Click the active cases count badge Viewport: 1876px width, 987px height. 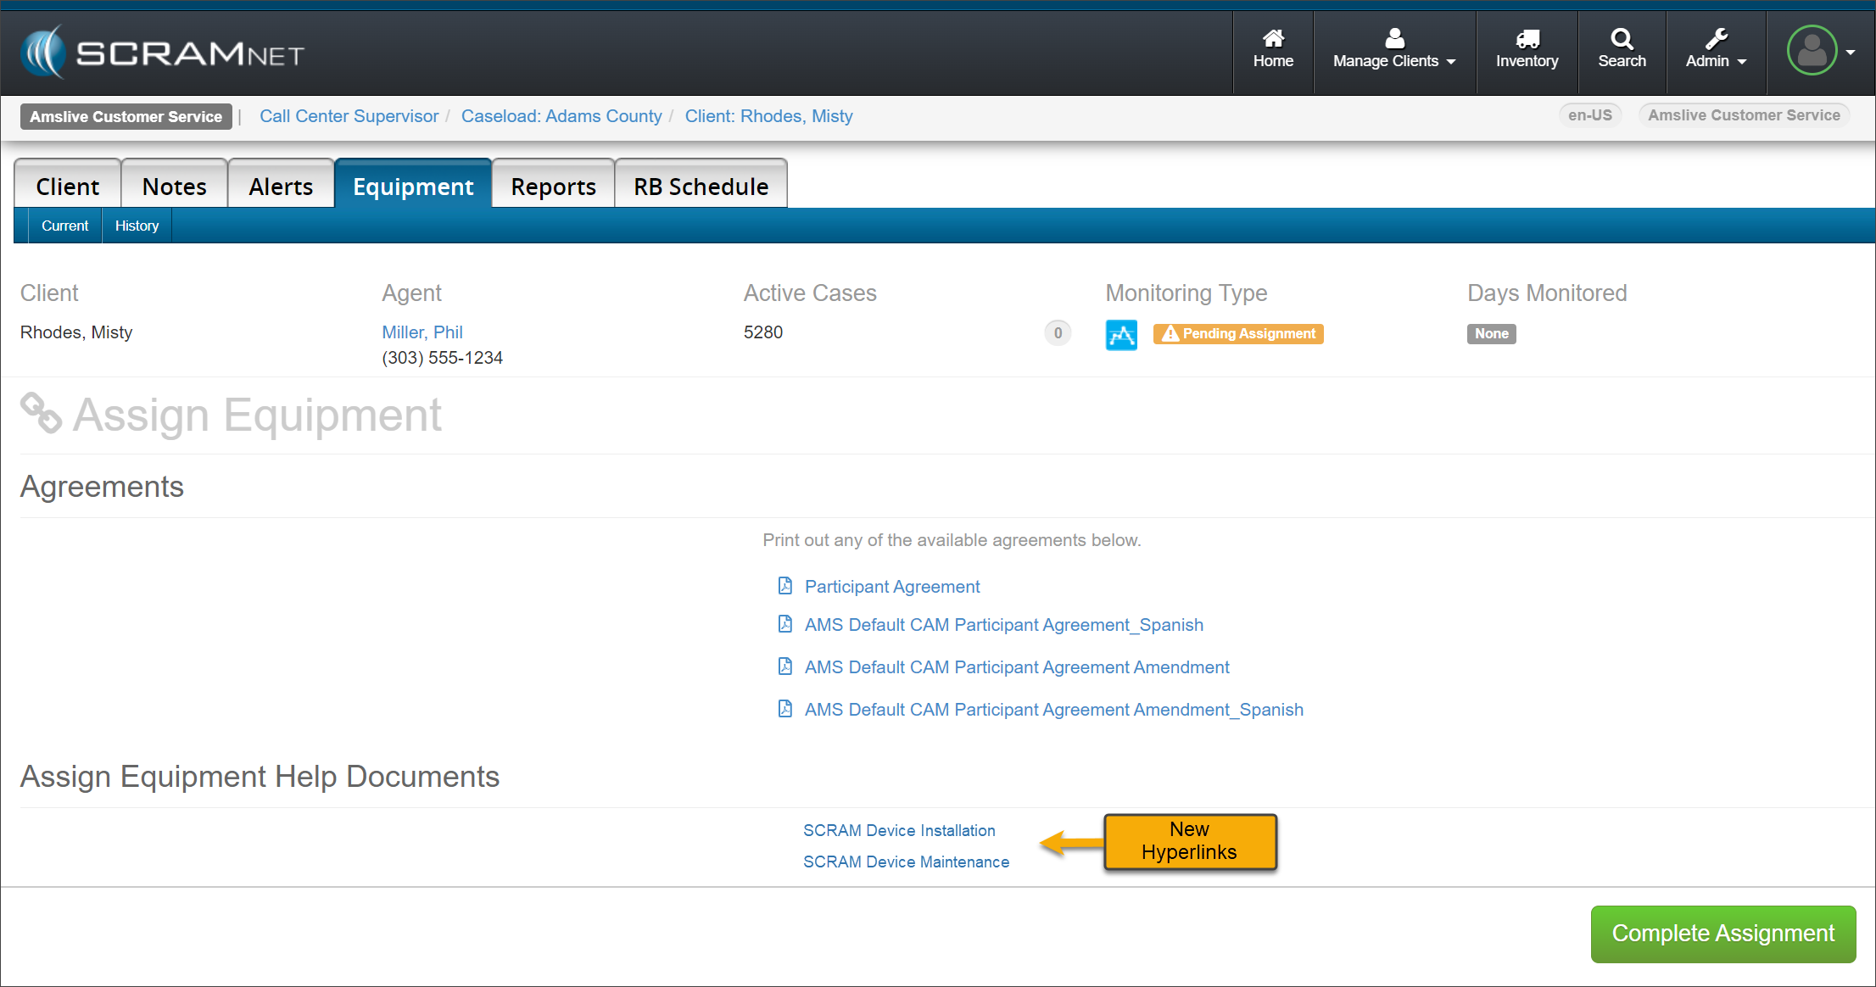(x=1057, y=333)
